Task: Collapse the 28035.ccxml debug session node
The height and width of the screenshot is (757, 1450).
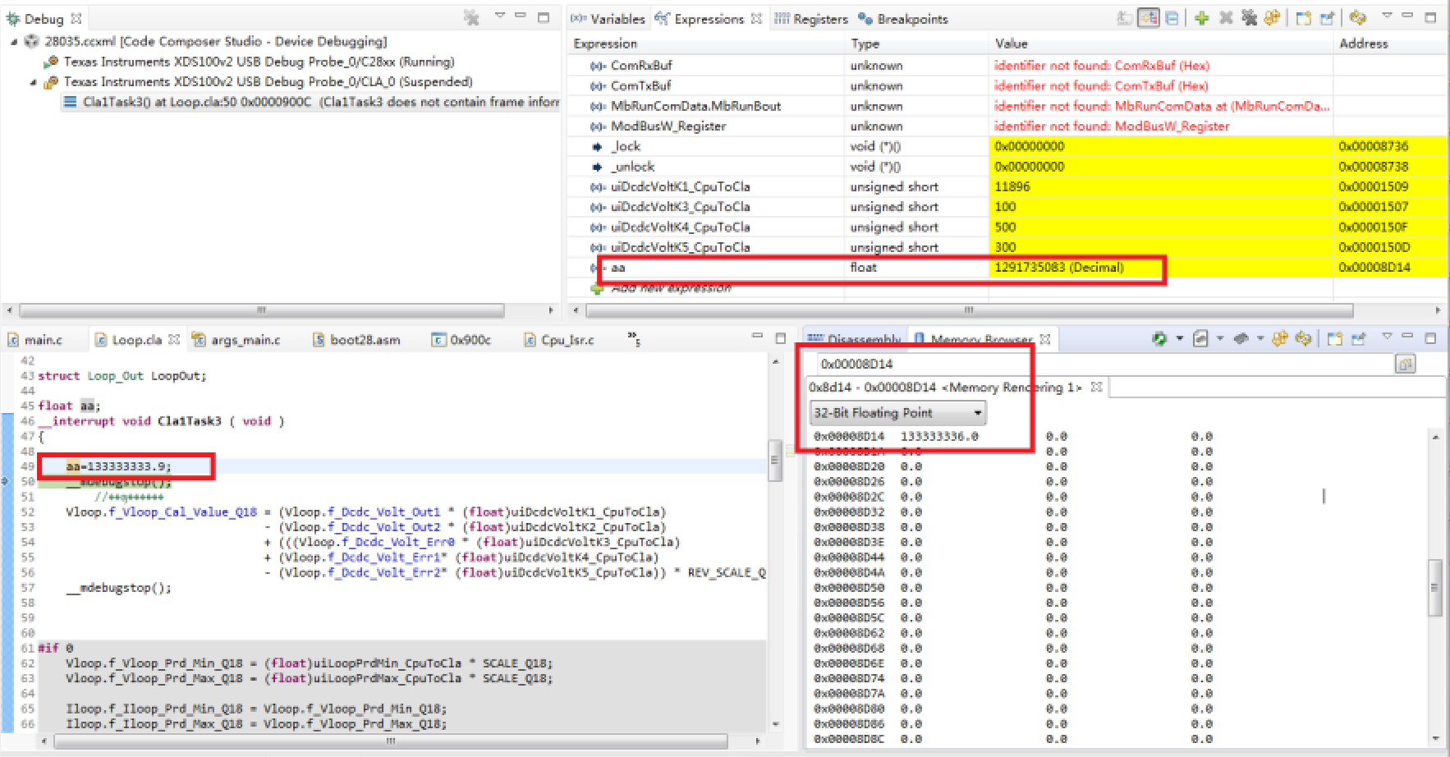Action: tap(13, 42)
